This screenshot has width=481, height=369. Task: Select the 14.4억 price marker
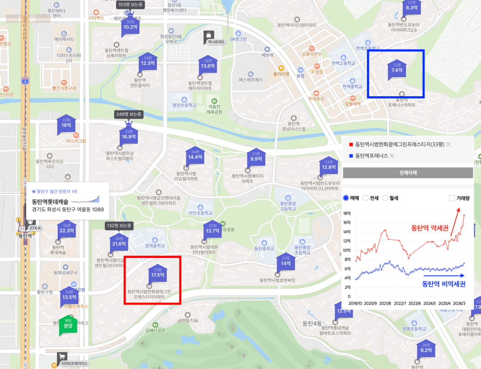pos(195,156)
